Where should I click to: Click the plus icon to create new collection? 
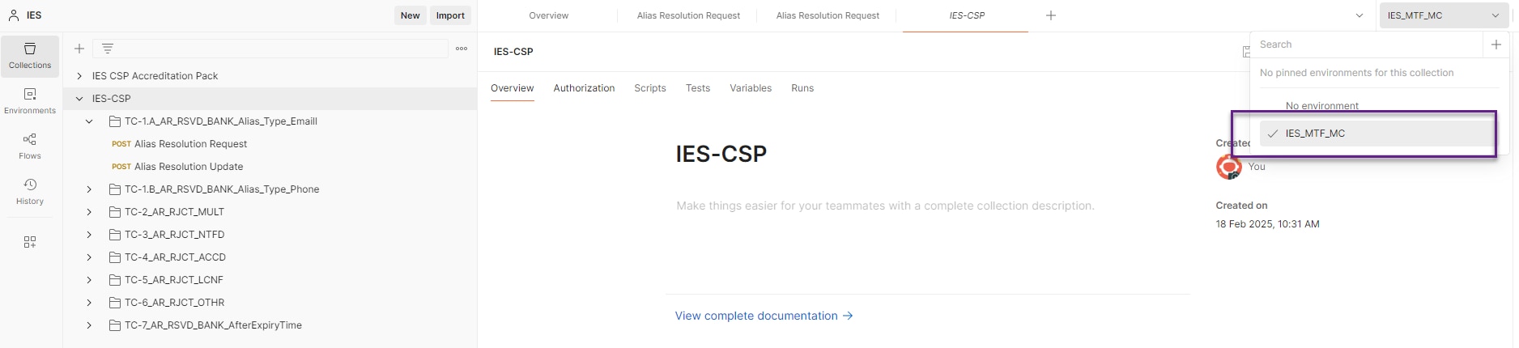(79, 49)
